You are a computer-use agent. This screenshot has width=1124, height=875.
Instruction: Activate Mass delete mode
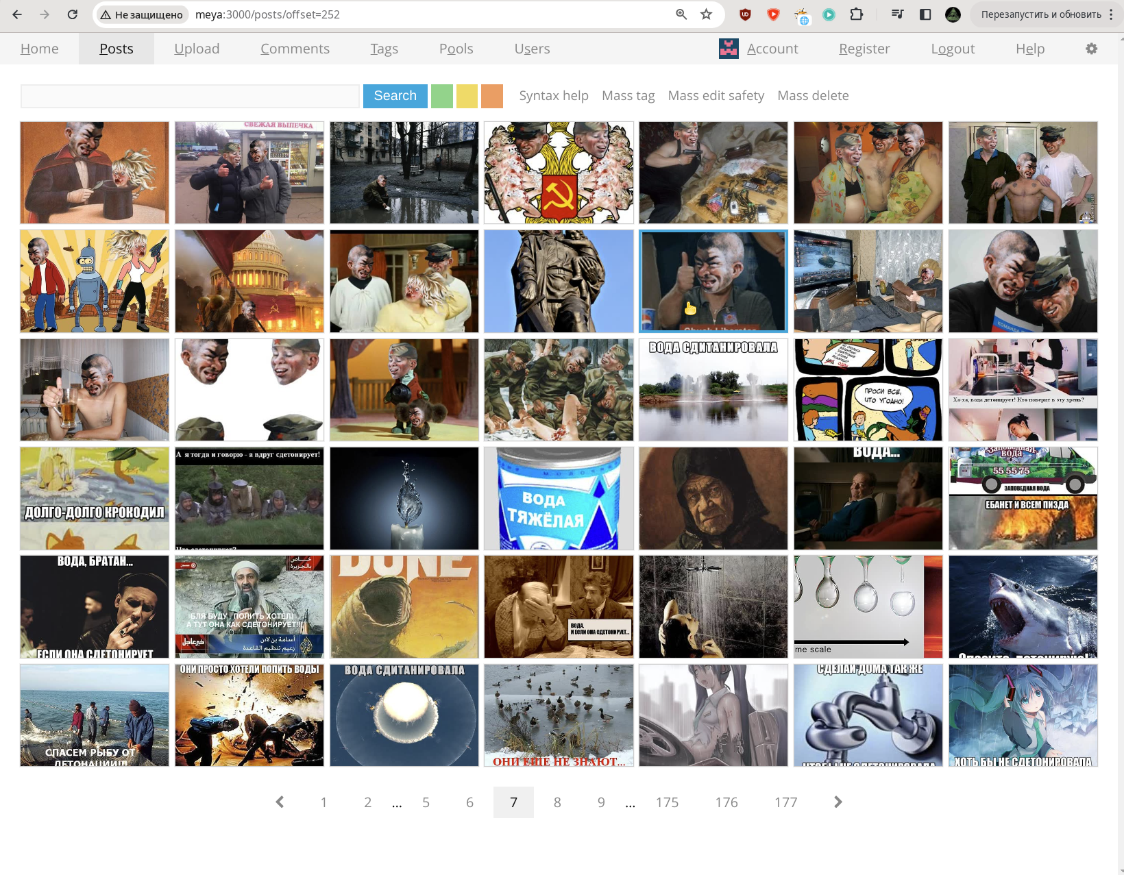[813, 96]
